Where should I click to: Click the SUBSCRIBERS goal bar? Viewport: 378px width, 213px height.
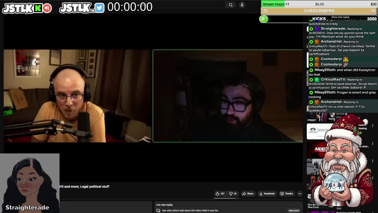[319, 11]
